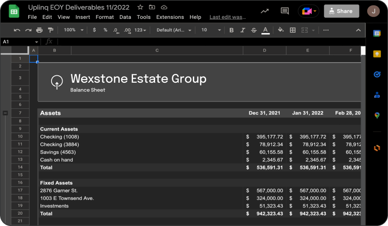The height and width of the screenshot is (226, 388).
Task: Open the Format menu
Action: (104, 17)
